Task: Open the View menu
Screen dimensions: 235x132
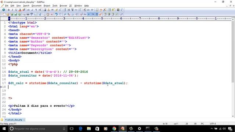Action: pos(19,6)
